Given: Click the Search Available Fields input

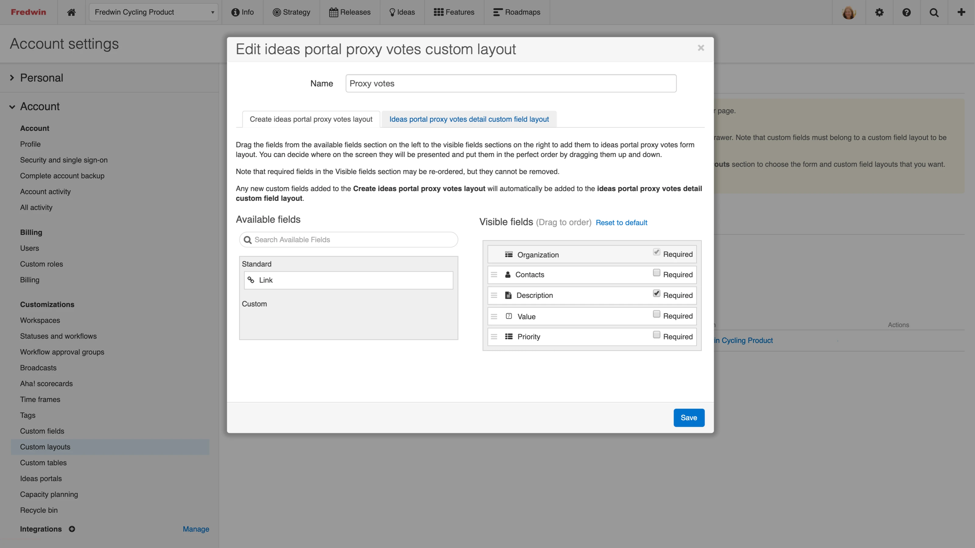Looking at the screenshot, I should click(x=349, y=240).
